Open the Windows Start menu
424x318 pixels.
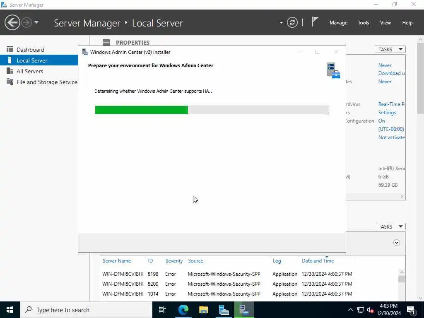point(10,310)
